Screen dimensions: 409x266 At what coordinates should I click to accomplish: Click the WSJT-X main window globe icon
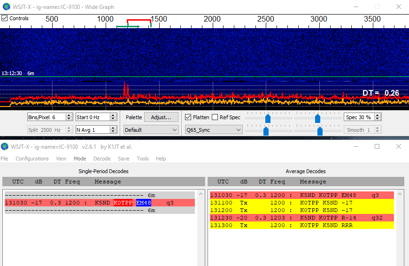pyautogui.click(x=5, y=146)
